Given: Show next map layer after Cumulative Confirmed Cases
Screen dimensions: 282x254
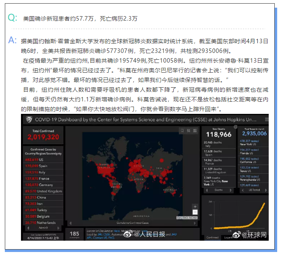Looking at the screenshot, I should coord(195,223).
